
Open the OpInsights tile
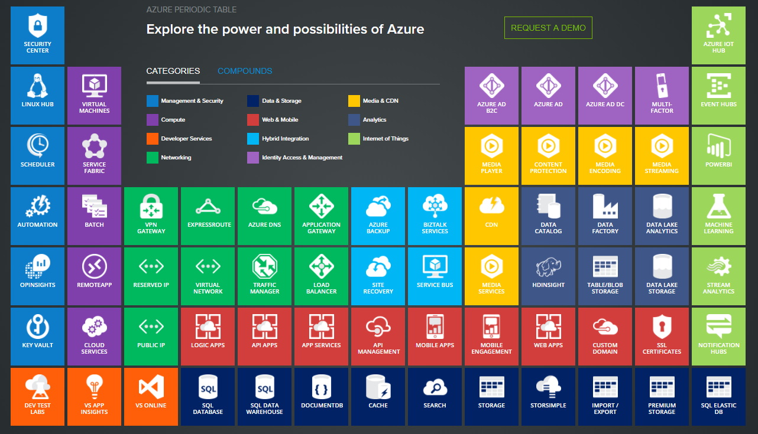click(37, 276)
